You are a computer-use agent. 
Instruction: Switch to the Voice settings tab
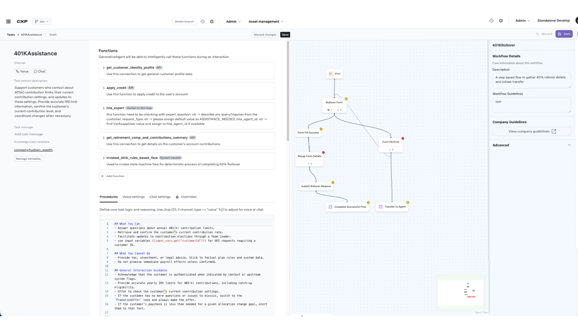[x=133, y=197]
